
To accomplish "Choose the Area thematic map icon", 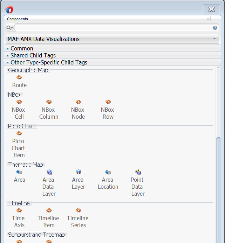I will point(19,172).
